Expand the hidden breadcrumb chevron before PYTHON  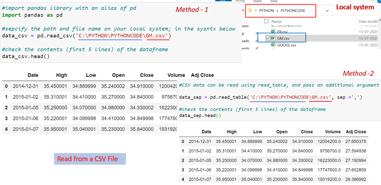click(x=255, y=11)
